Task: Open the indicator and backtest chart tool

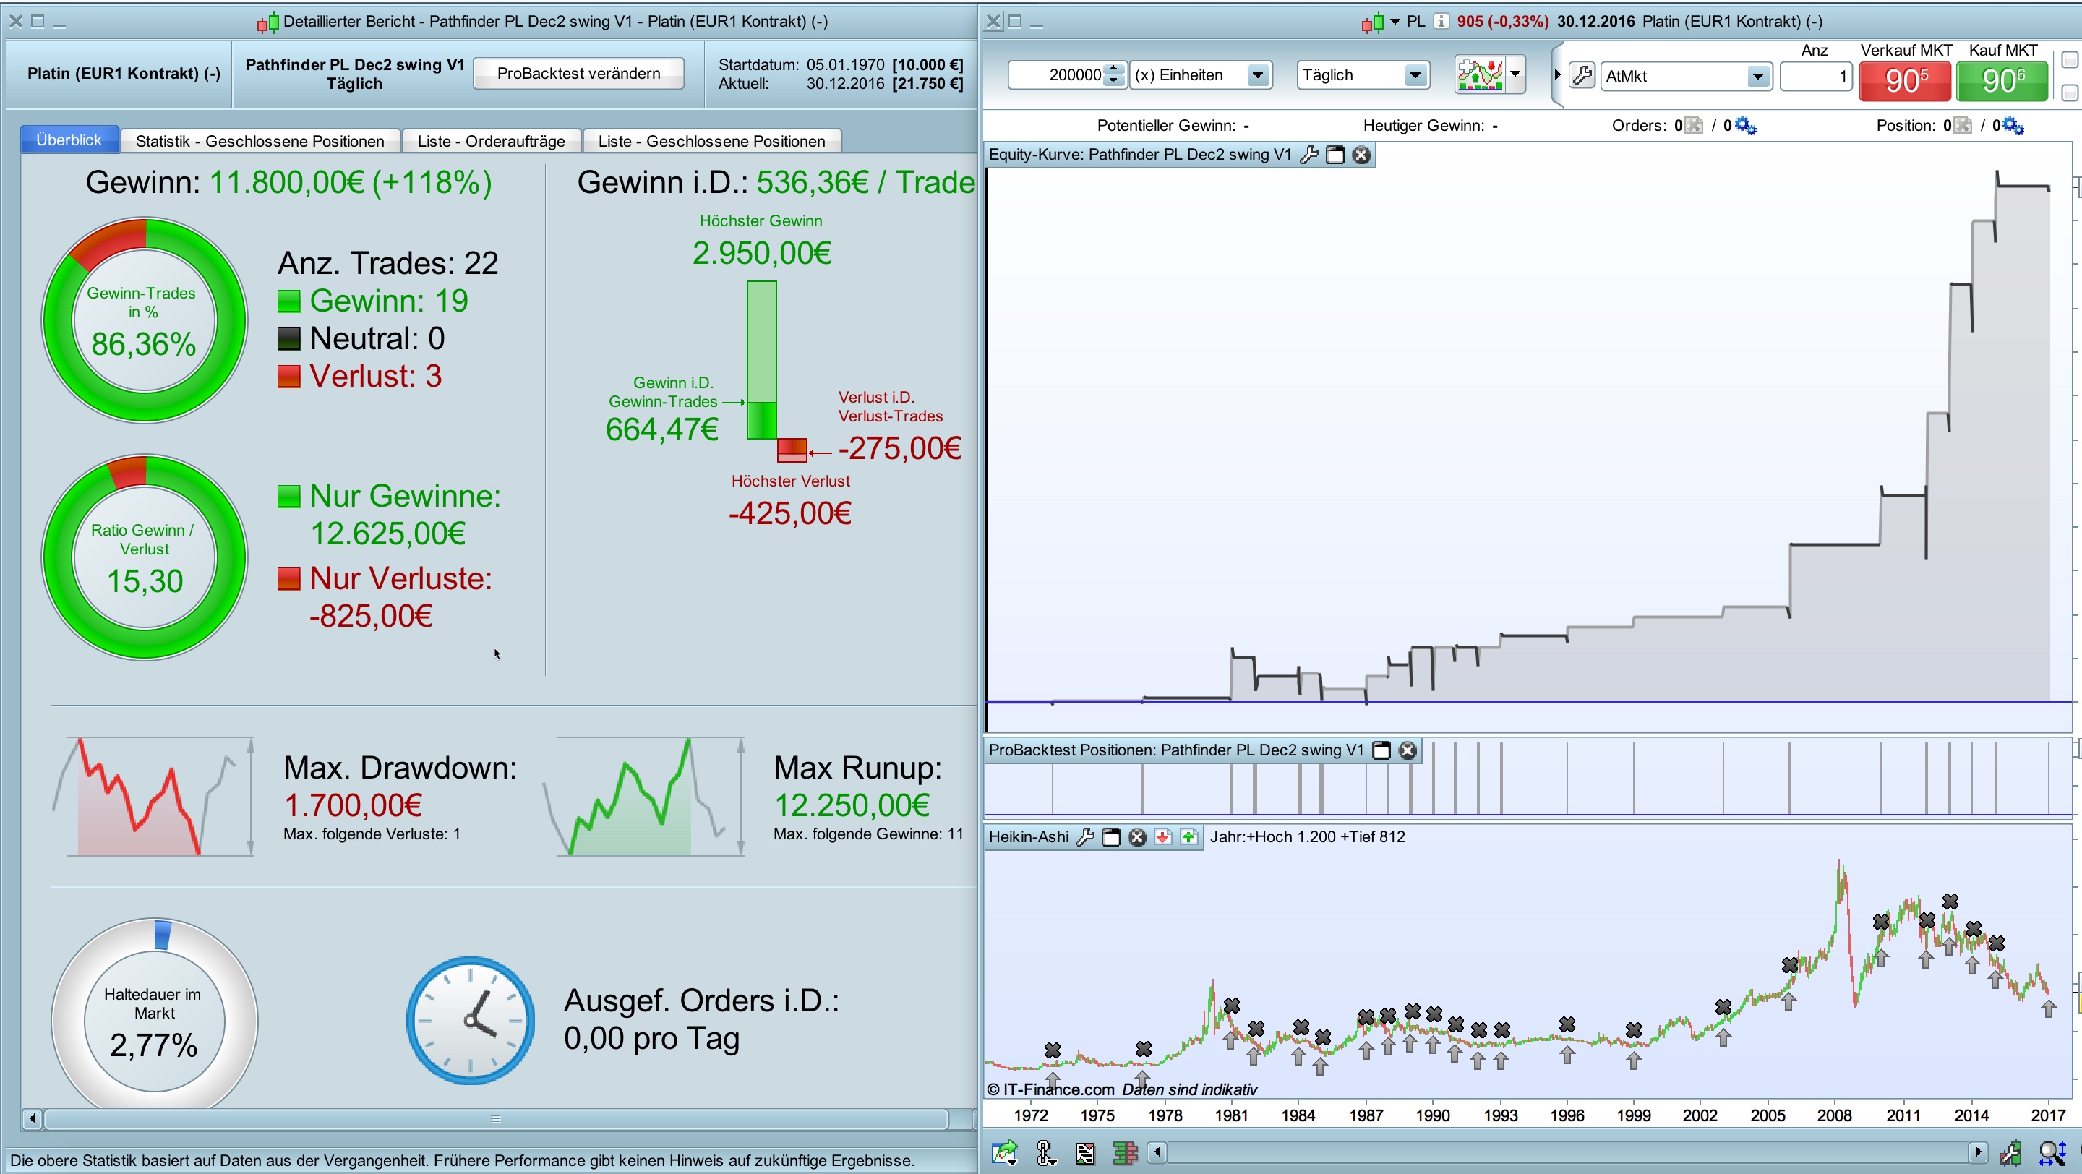Action: (1480, 75)
